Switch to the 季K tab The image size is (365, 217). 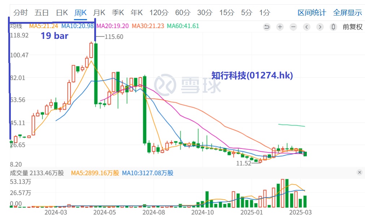[118, 13]
